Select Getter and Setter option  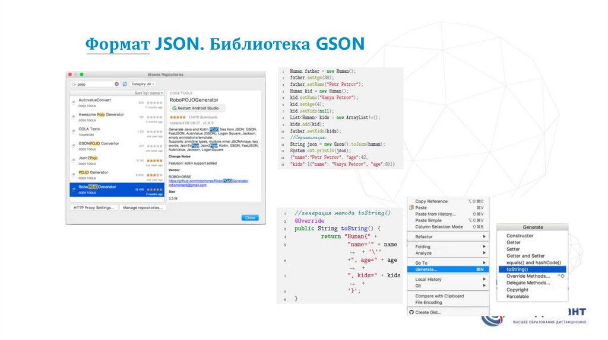(x=532, y=256)
